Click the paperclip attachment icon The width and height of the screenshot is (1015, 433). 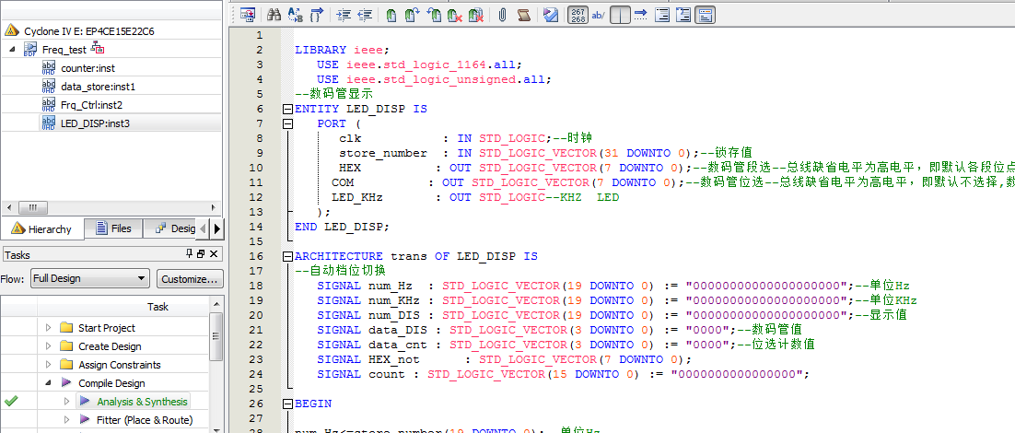(502, 15)
